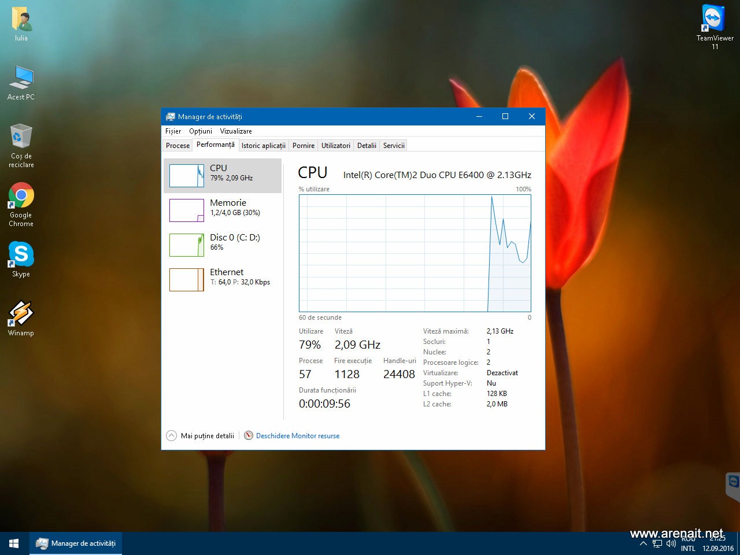Open the Opțiuni menu
Screen dimensions: 740x555
pos(200,131)
